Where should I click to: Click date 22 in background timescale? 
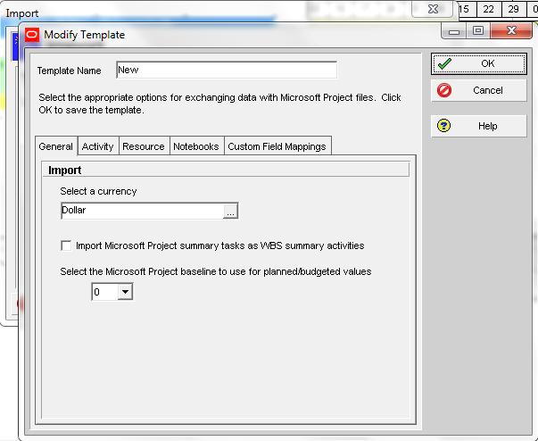pyautogui.click(x=489, y=9)
